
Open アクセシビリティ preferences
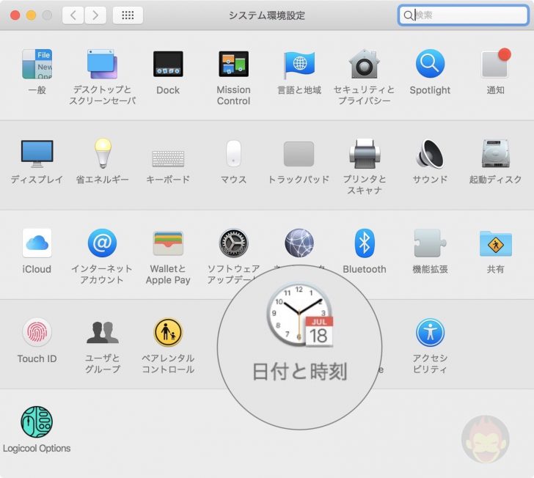click(x=430, y=332)
